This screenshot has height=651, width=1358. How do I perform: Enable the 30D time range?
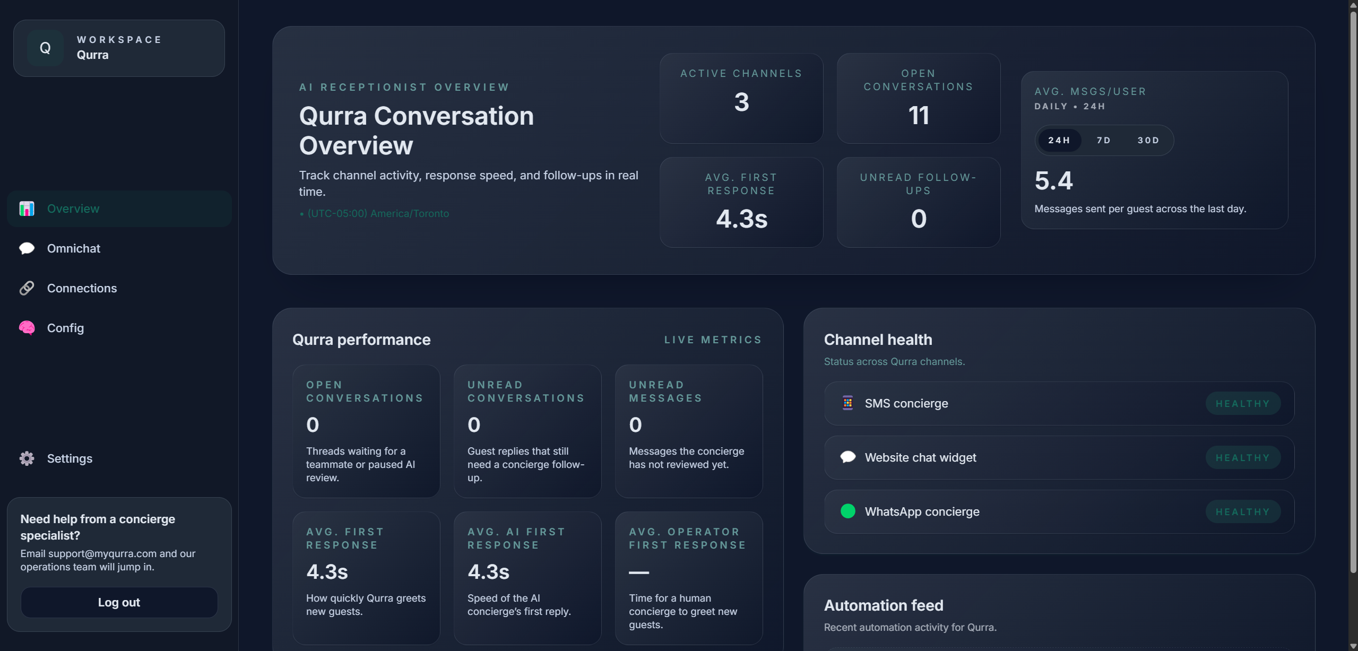click(x=1147, y=140)
